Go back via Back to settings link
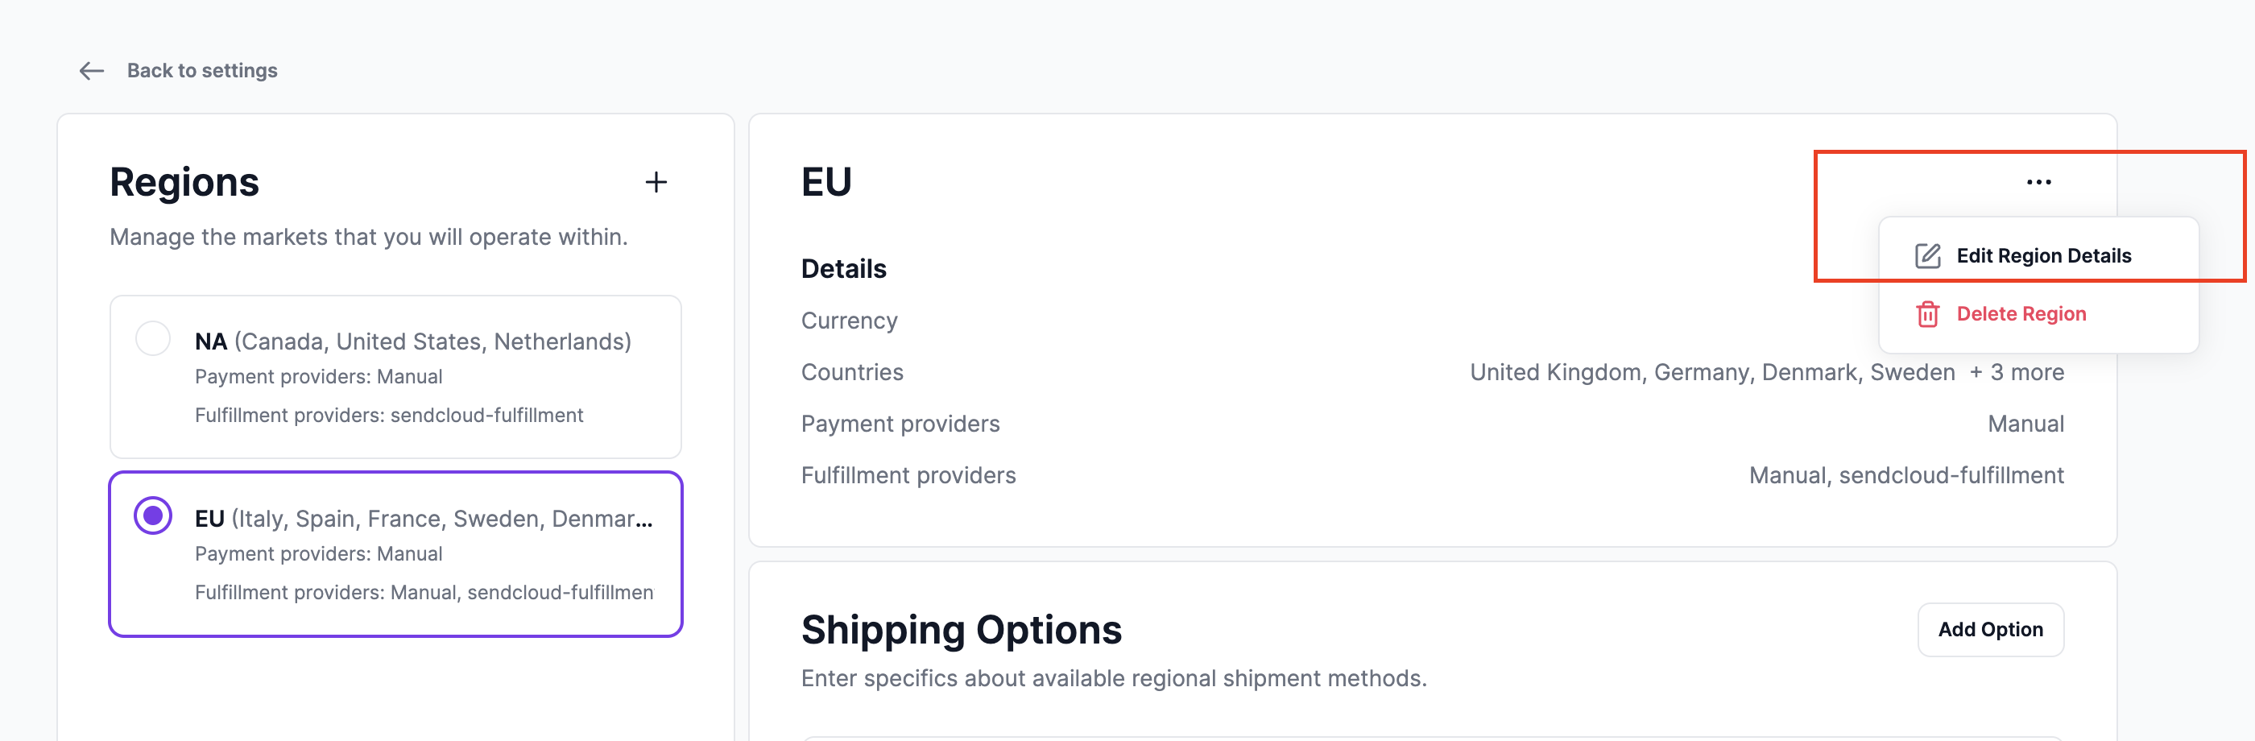The height and width of the screenshot is (741, 2255). click(x=201, y=71)
